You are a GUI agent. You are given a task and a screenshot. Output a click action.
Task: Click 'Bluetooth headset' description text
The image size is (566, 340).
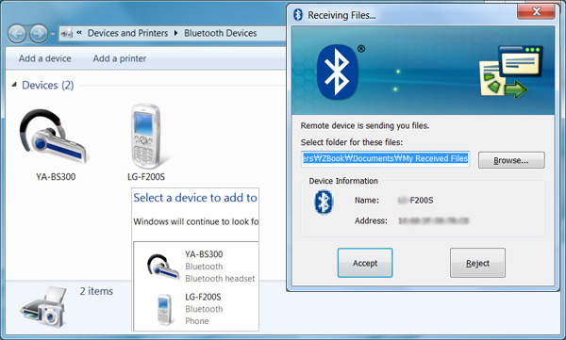pyautogui.click(x=220, y=279)
